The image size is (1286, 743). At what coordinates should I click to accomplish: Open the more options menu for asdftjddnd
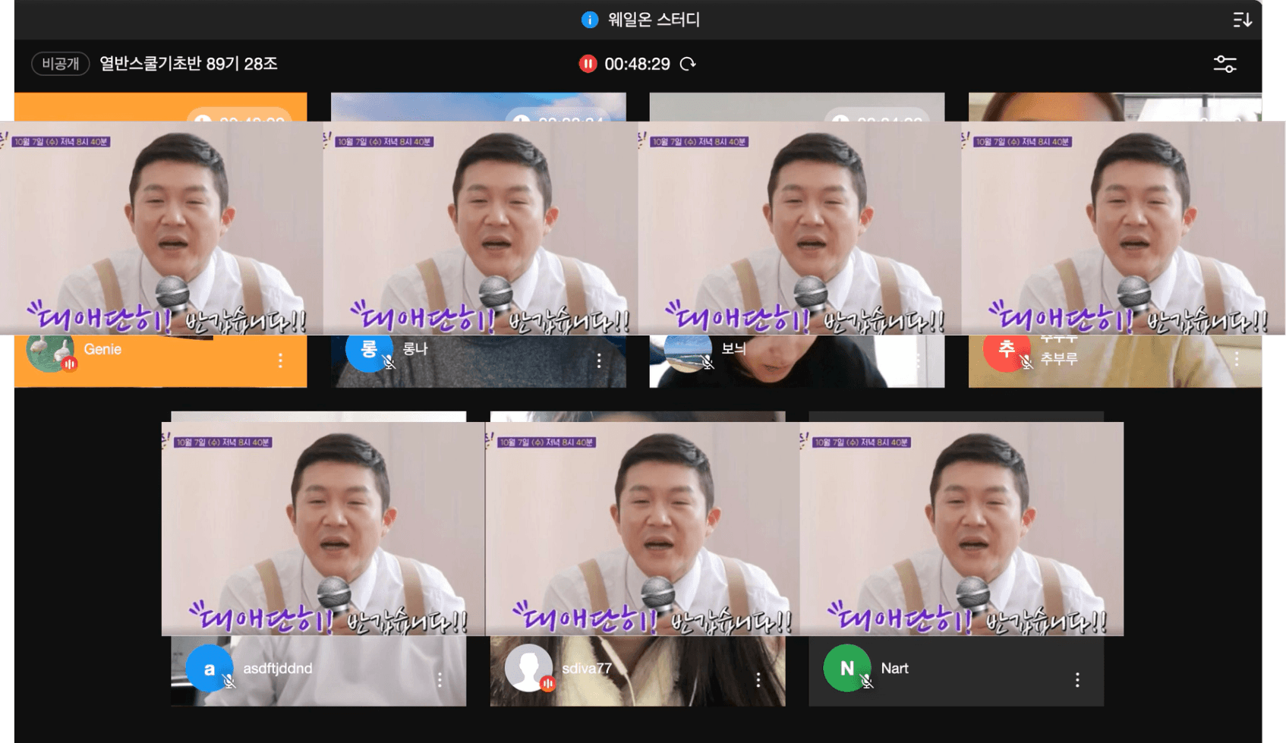(x=440, y=680)
